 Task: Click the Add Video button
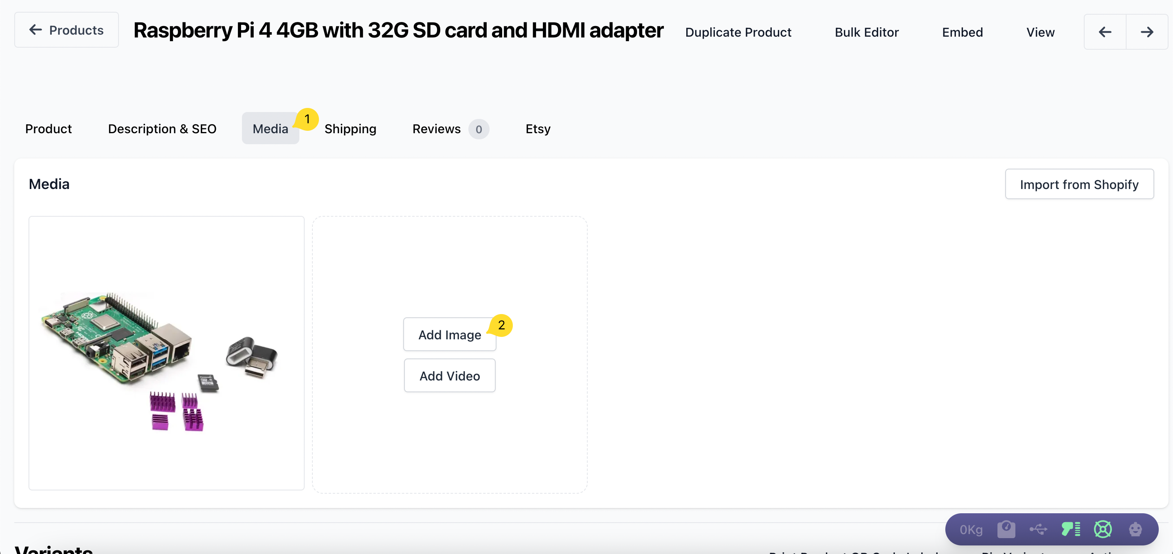tap(449, 376)
